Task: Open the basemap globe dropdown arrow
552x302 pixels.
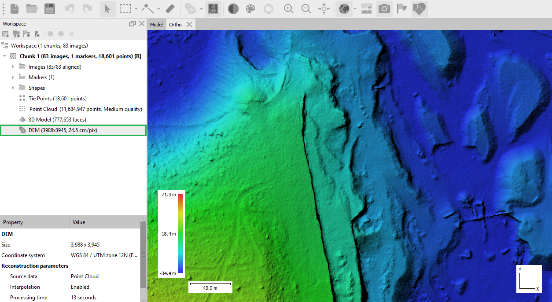Action: pos(355,9)
